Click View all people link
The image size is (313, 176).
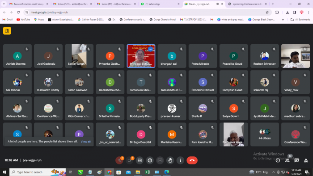pos(86,142)
